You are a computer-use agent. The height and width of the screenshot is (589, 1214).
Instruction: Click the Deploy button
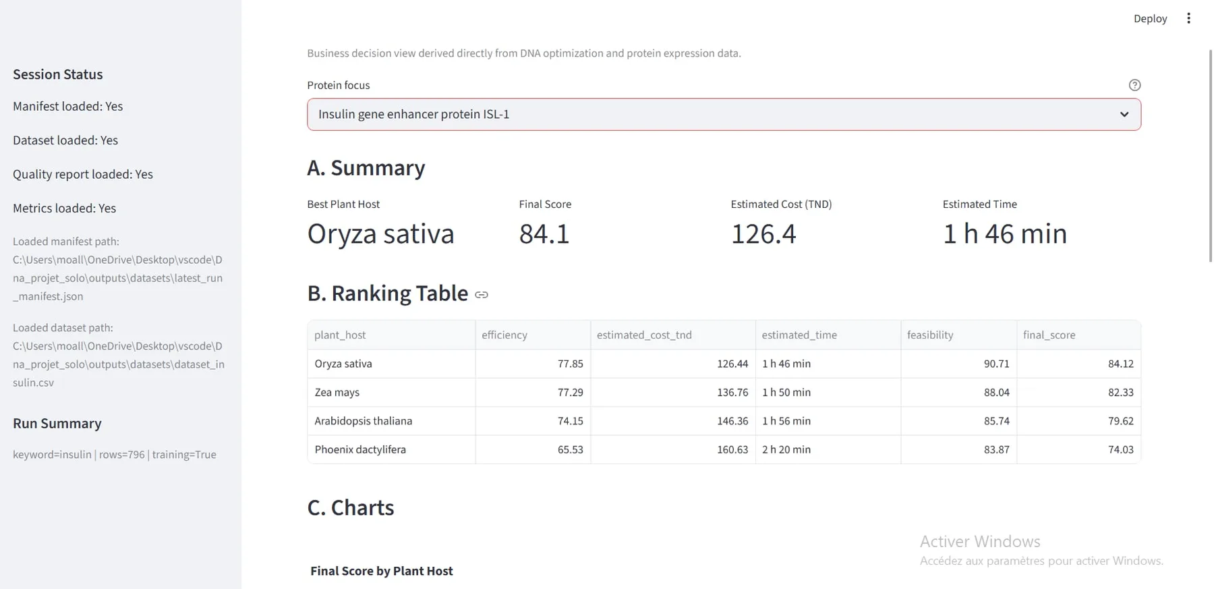tap(1150, 18)
